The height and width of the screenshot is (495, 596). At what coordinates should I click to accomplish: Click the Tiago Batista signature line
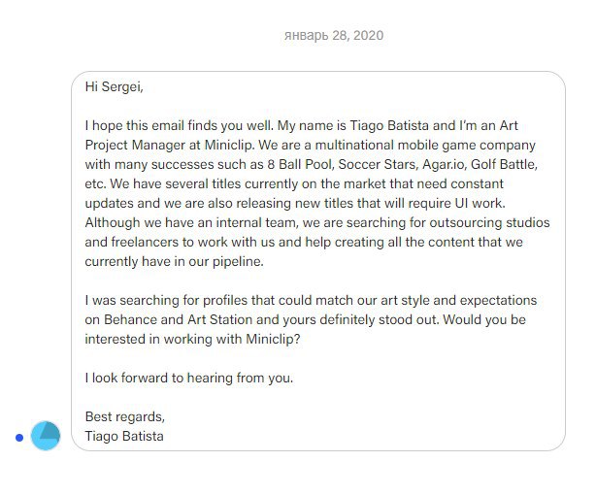(x=124, y=436)
